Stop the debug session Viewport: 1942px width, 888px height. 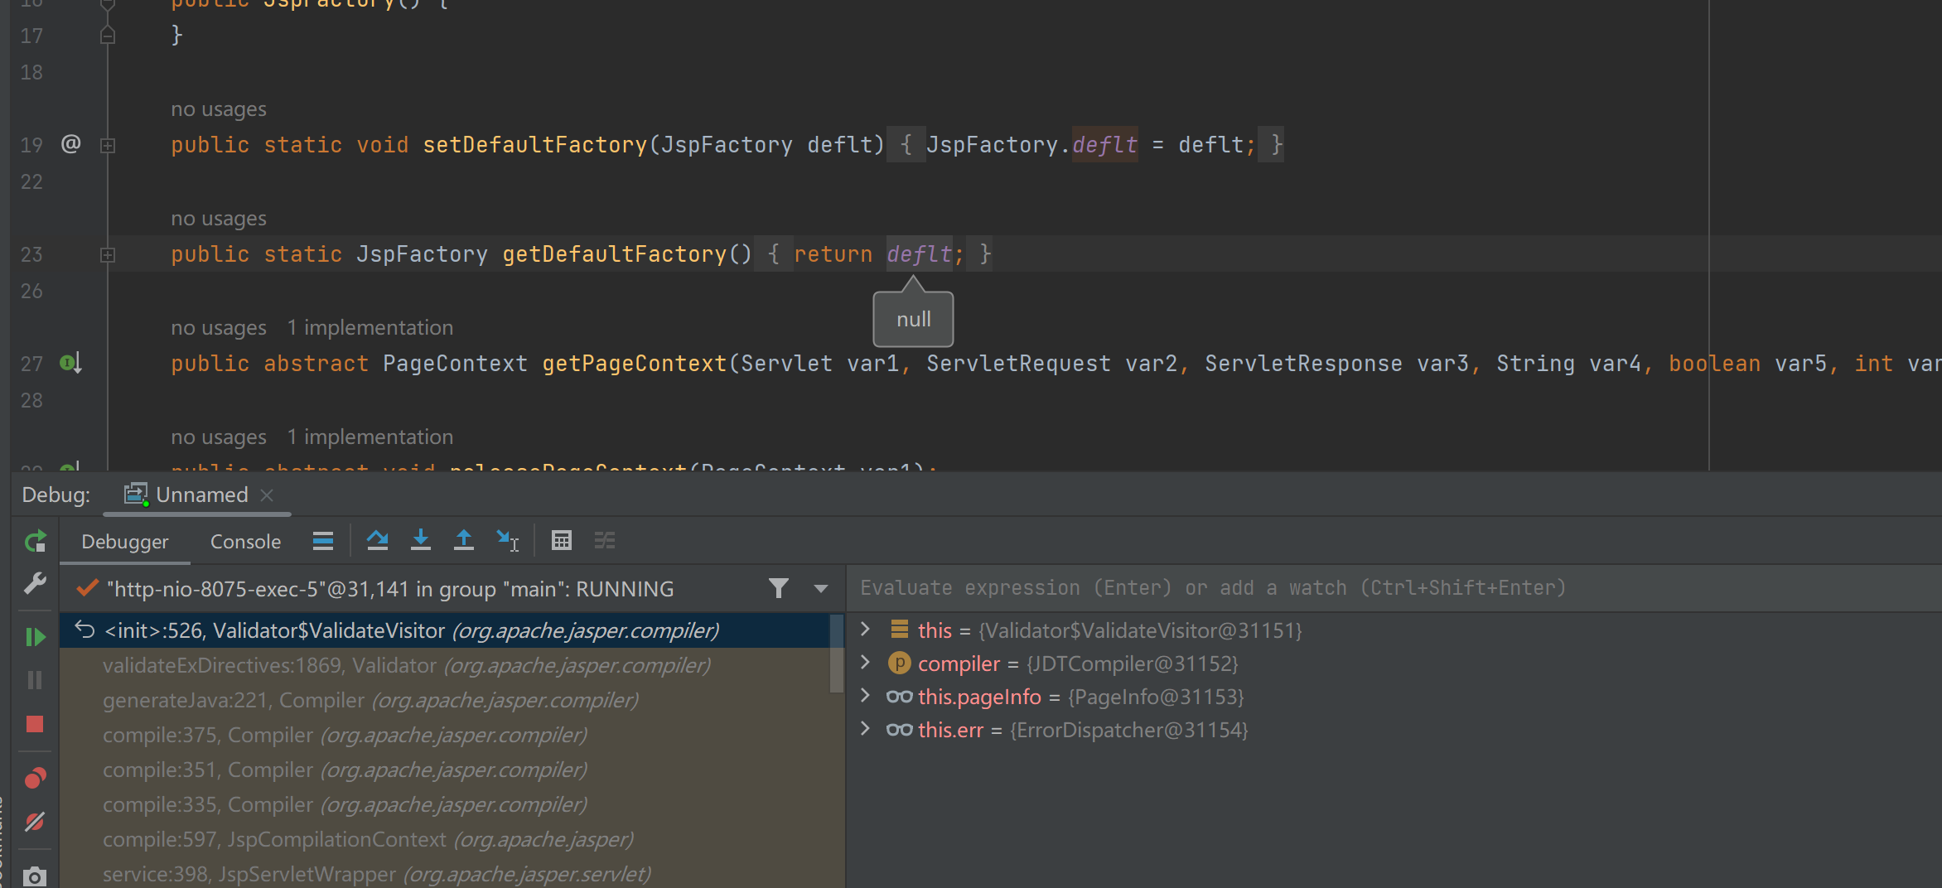[35, 724]
